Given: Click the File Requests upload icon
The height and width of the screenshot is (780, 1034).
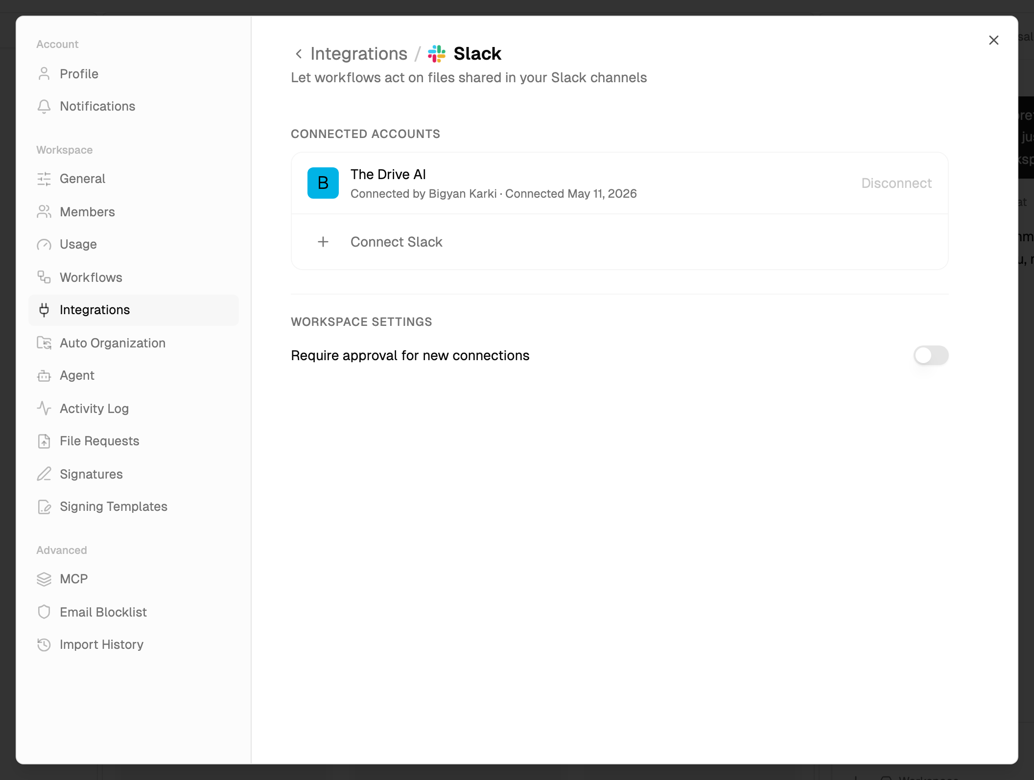Looking at the screenshot, I should point(44,441).
